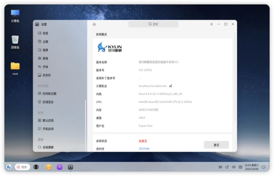The height and width of the screenshot is (176, 274).
Task: Click the Kylin logo image
Action: pyautogui.click(x=110, y=47)
